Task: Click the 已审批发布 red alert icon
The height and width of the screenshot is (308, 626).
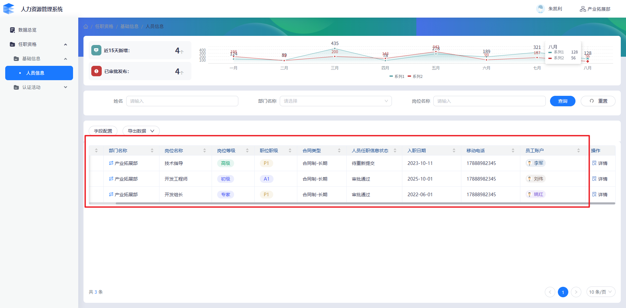Action: [96, 71]
